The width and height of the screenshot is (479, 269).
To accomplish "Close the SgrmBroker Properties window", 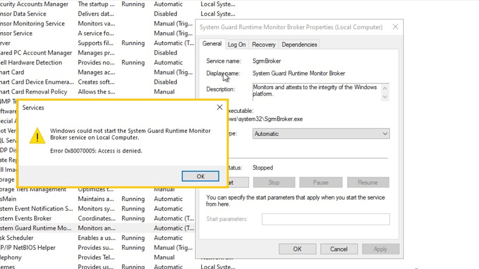I will (x=395, y=27).
